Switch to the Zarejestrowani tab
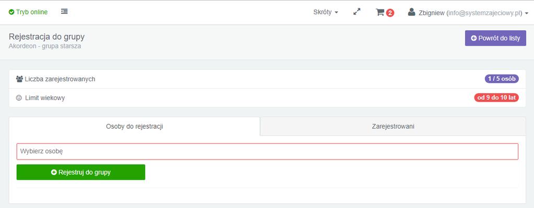 (x=393, y=127)
